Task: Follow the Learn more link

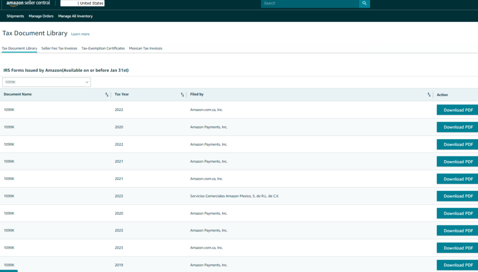Action: click(x=80, y=34)
